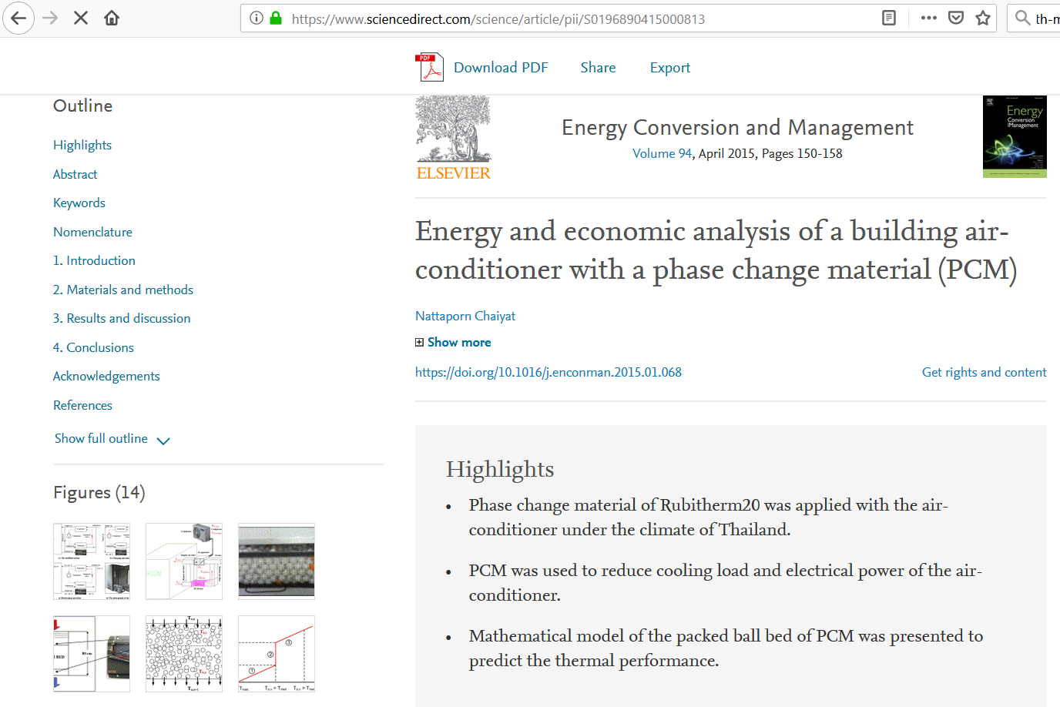Click the Elsevier tree logo

point(454,138)
